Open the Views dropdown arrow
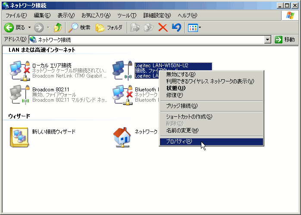This screenshot has height=215, width=301. (x=200, y=28)
